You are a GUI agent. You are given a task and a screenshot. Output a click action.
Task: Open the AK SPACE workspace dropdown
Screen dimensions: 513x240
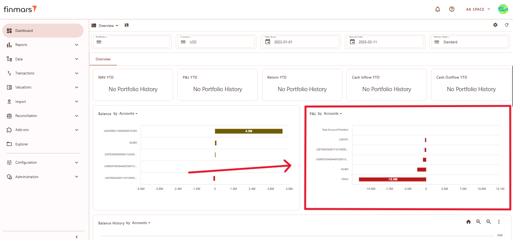point(478,9)
